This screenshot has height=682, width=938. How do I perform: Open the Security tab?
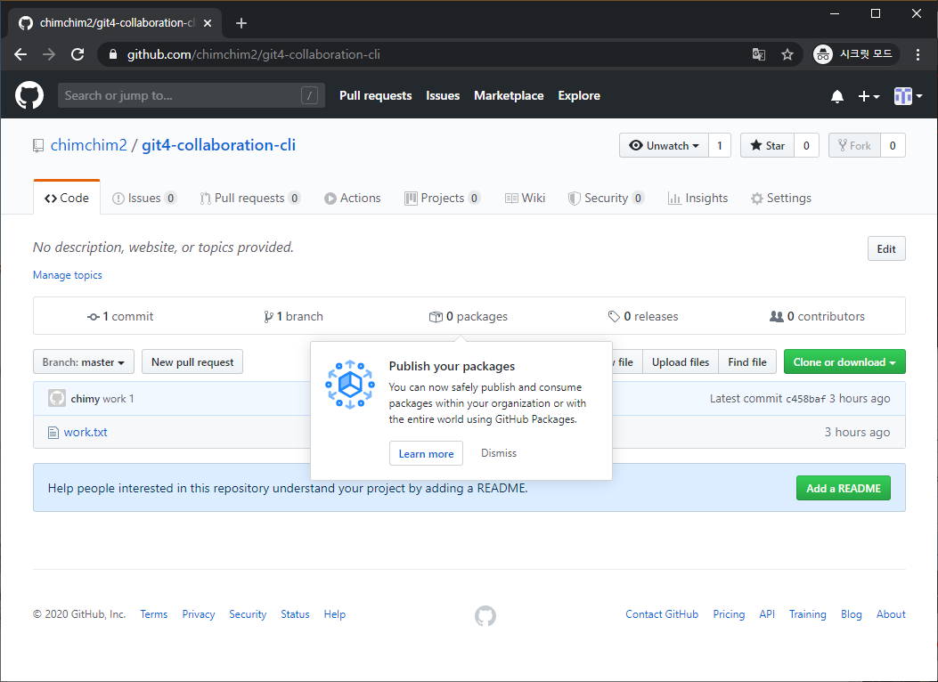[x=606, y=198]
